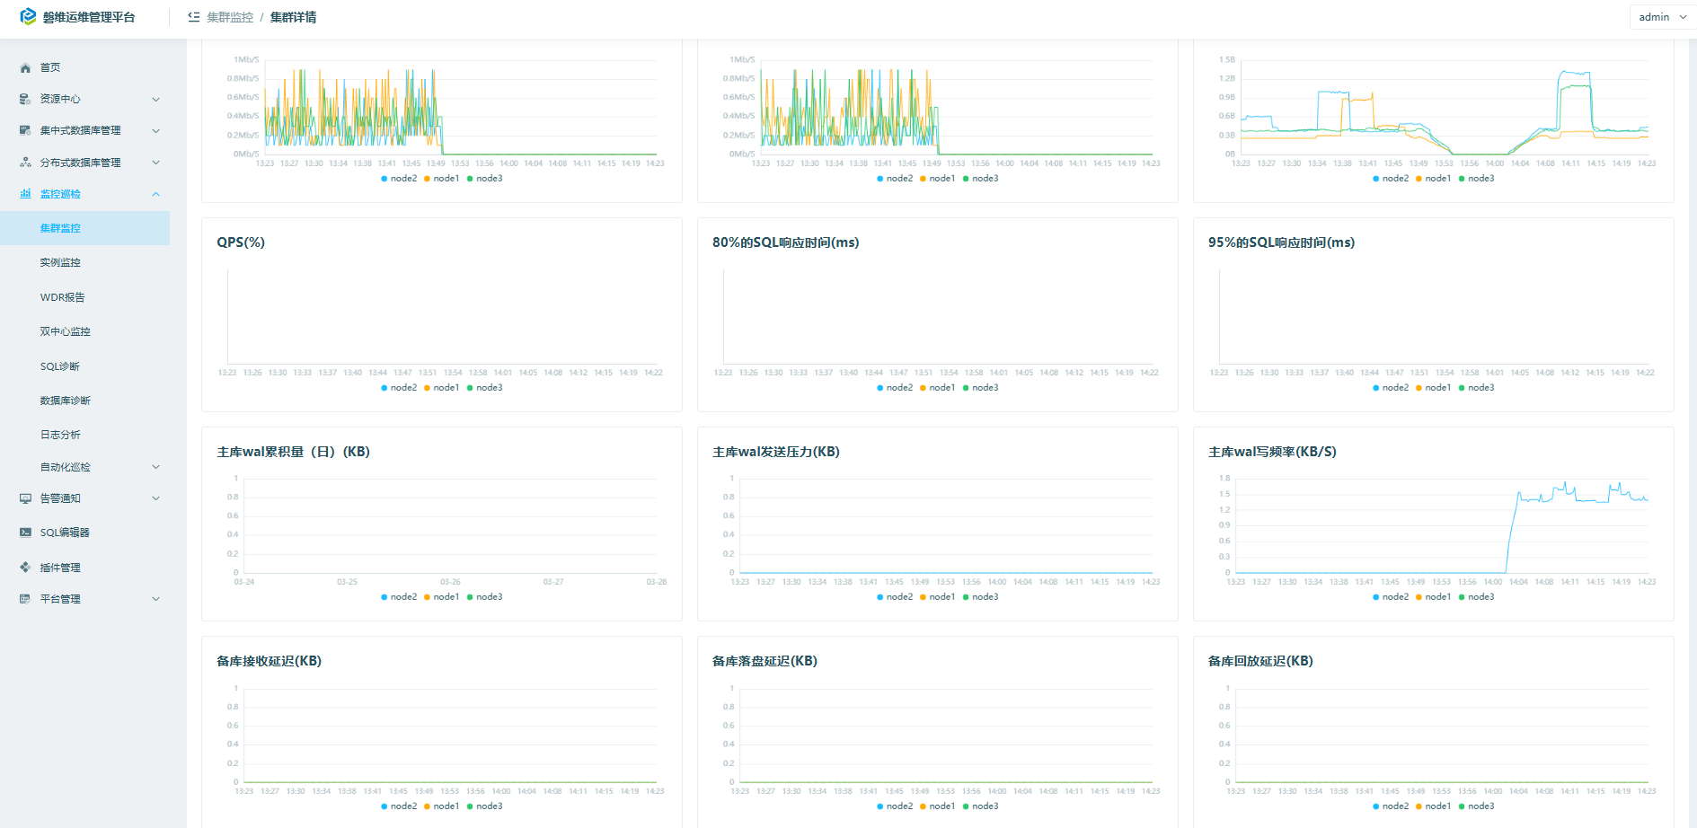Click the SQL编辑器 terminal icon
This screenshot has width=1697, height=828.
[25, 533]
